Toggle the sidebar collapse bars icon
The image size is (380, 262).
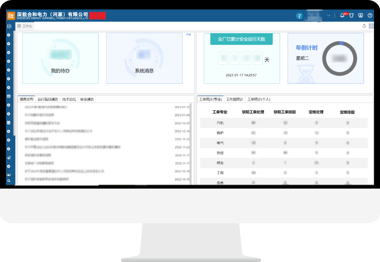(x=9, y=26)
